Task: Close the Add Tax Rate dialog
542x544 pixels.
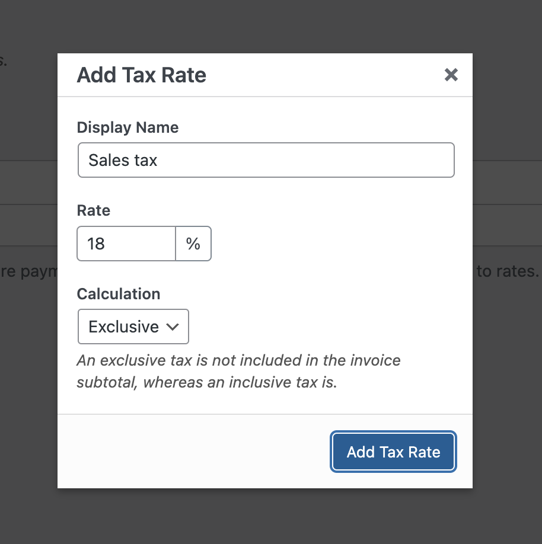Action: point(451,75)
